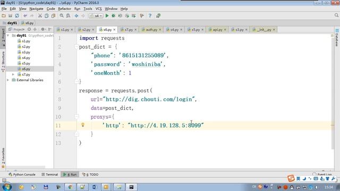This screenshot has width=340, height=191.
Task: Collapse the proxys fold marker on line 10
Action: point(76,117)
